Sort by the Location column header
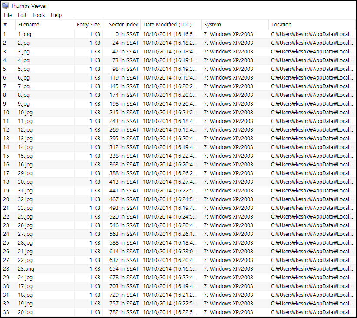 [x=312, y=25]
